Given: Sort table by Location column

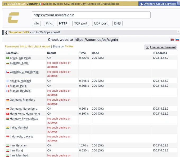Looking at the screenshot, I should coord(12,53).
